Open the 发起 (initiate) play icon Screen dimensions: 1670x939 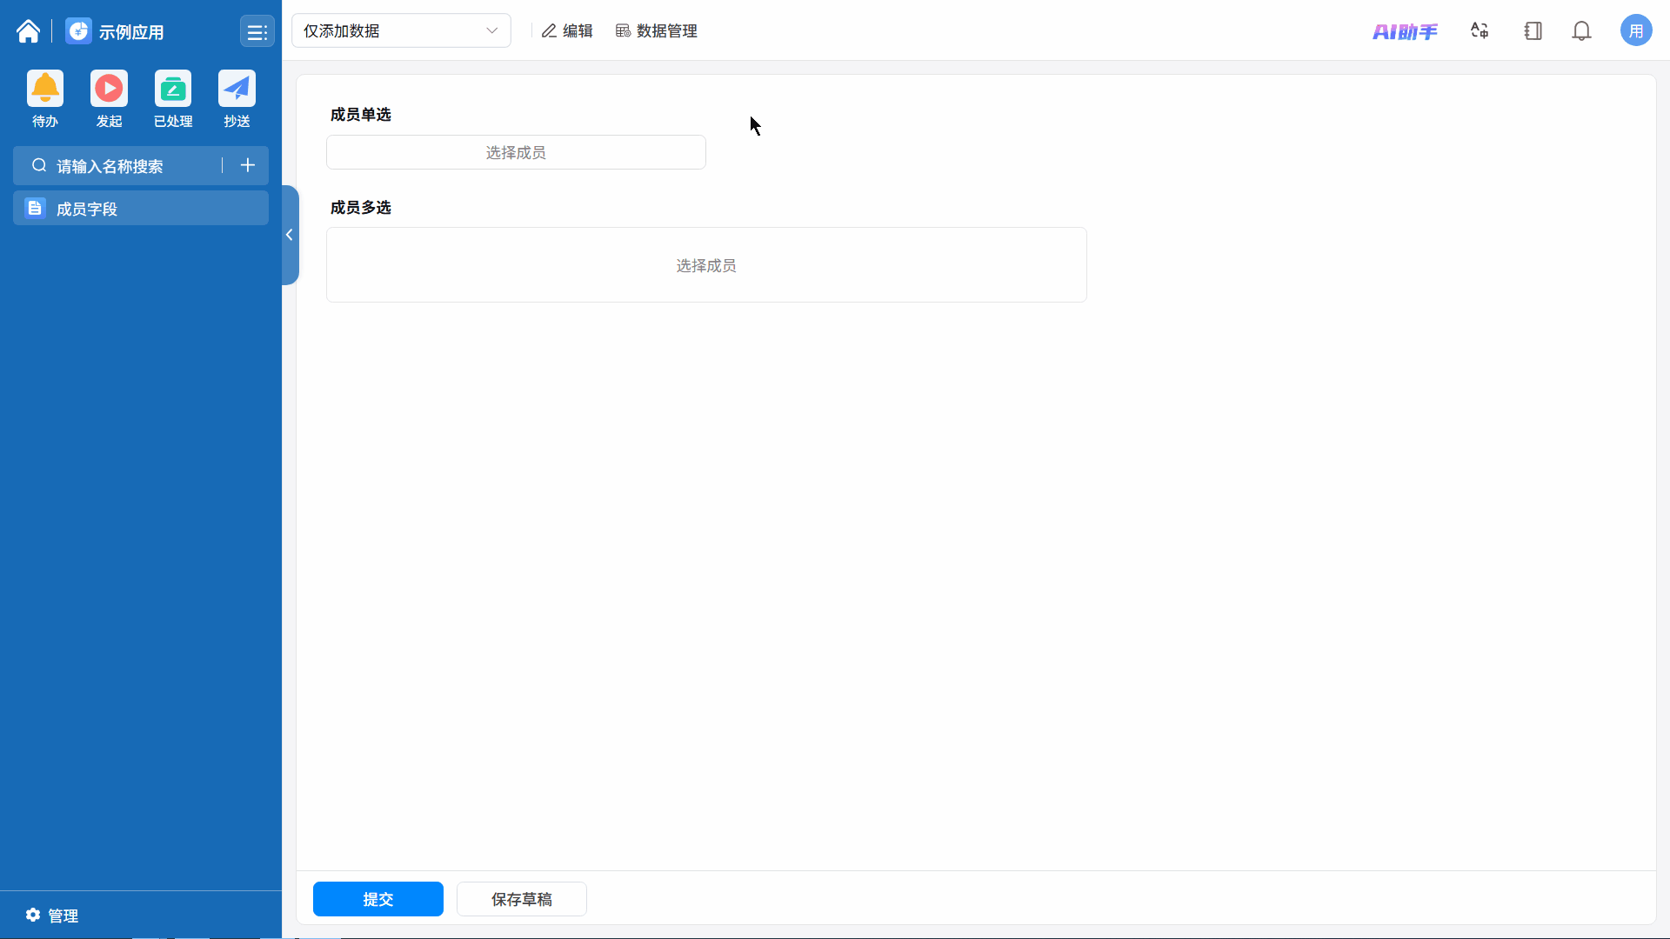(109, 89)
